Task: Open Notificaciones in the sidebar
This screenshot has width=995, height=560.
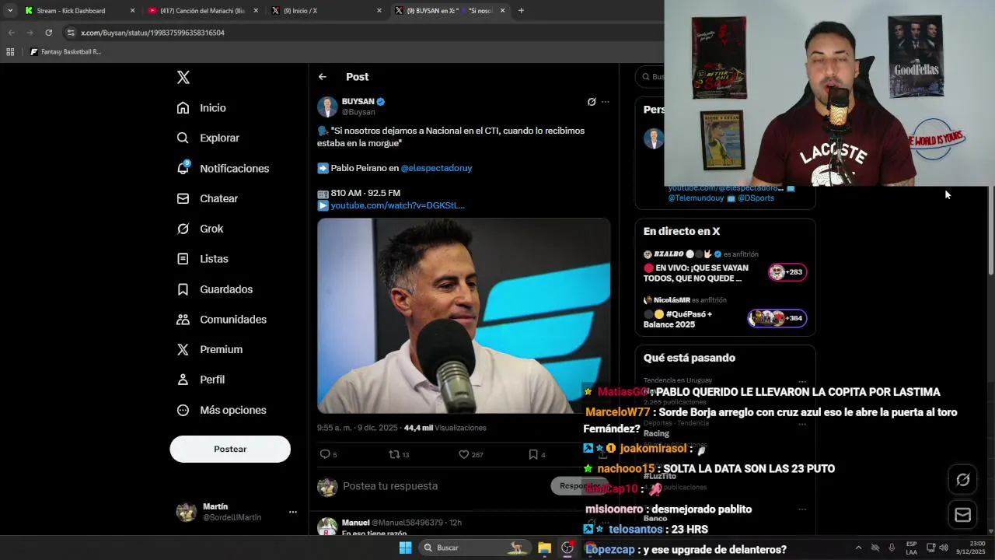Action: coord(222,168)
